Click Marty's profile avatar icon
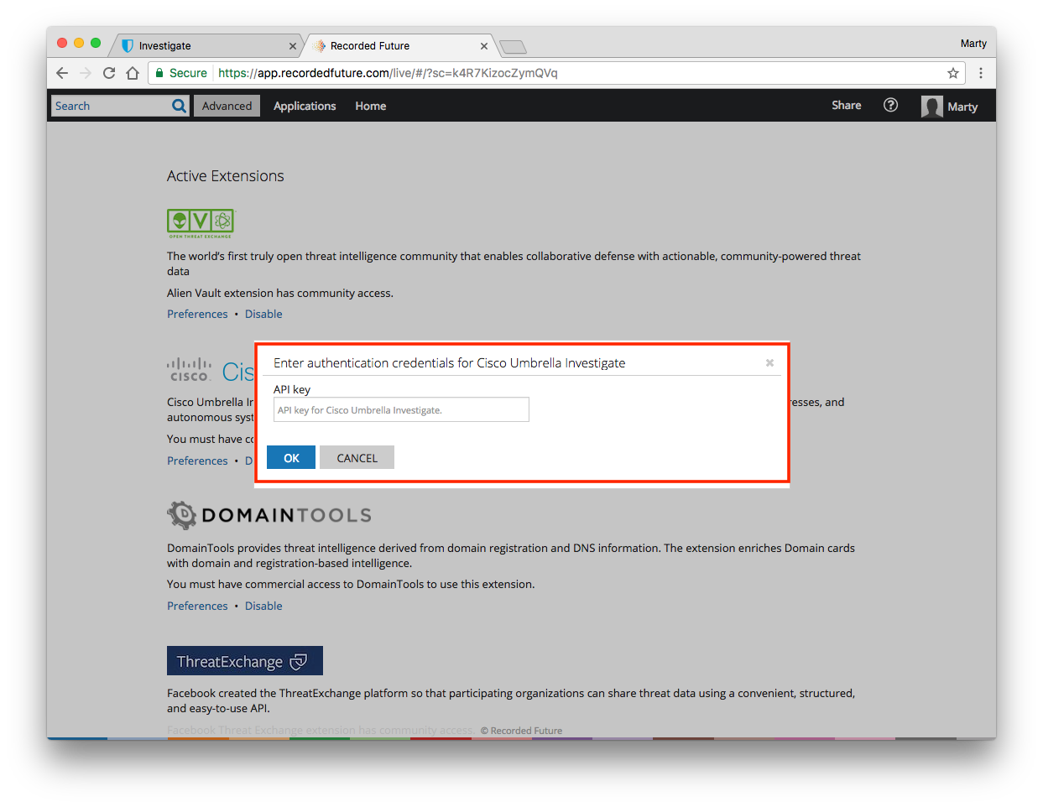Viewport: 1043px width, 807px height. 931,107
